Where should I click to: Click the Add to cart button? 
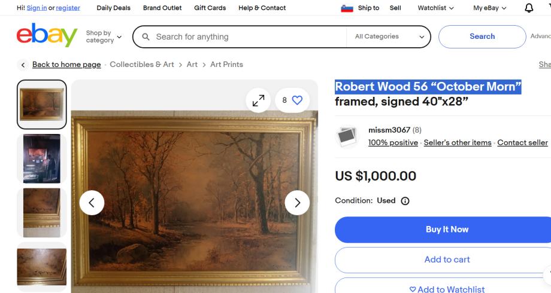pos(446,260)
